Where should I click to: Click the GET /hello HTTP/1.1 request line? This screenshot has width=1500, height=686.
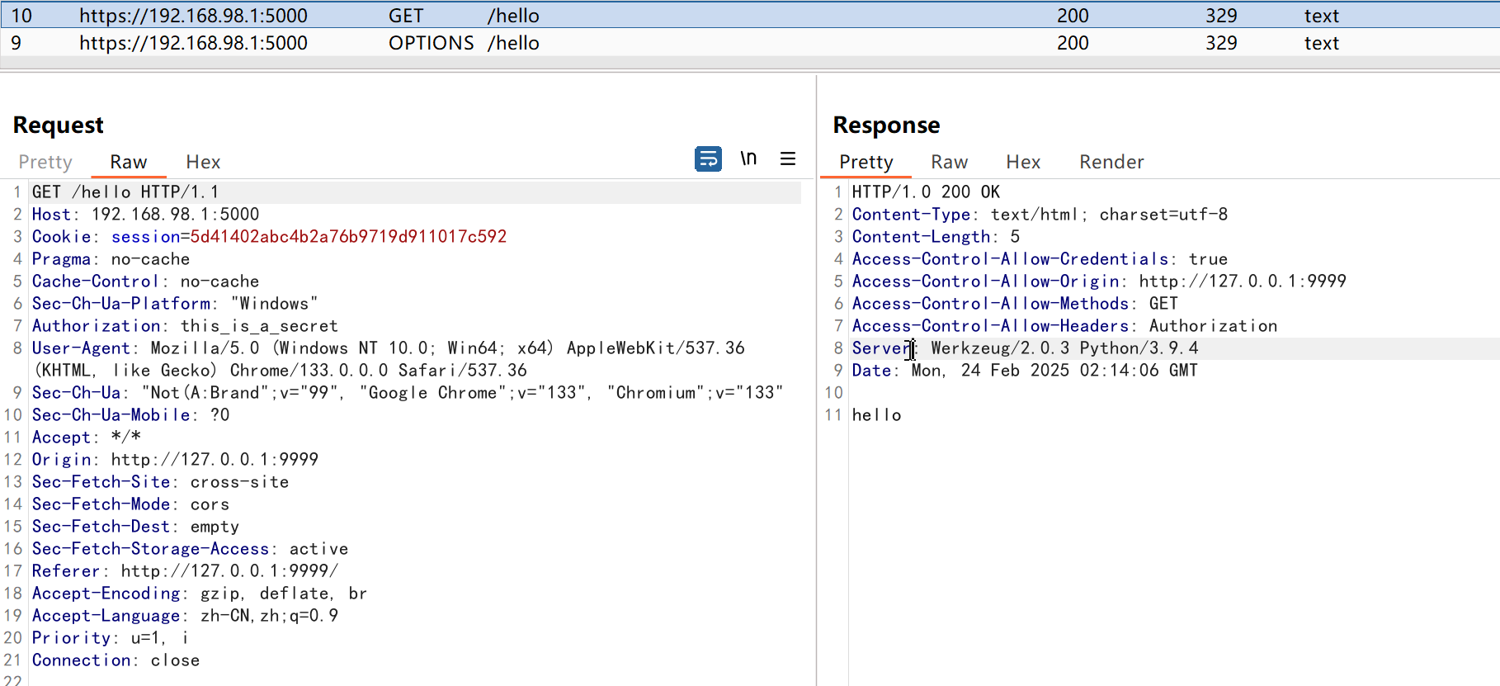point(125,192)
